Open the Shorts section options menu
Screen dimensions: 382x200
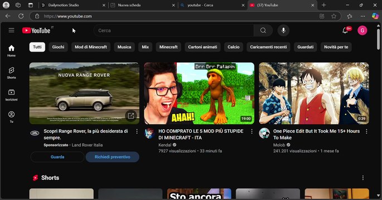[362, 178]
